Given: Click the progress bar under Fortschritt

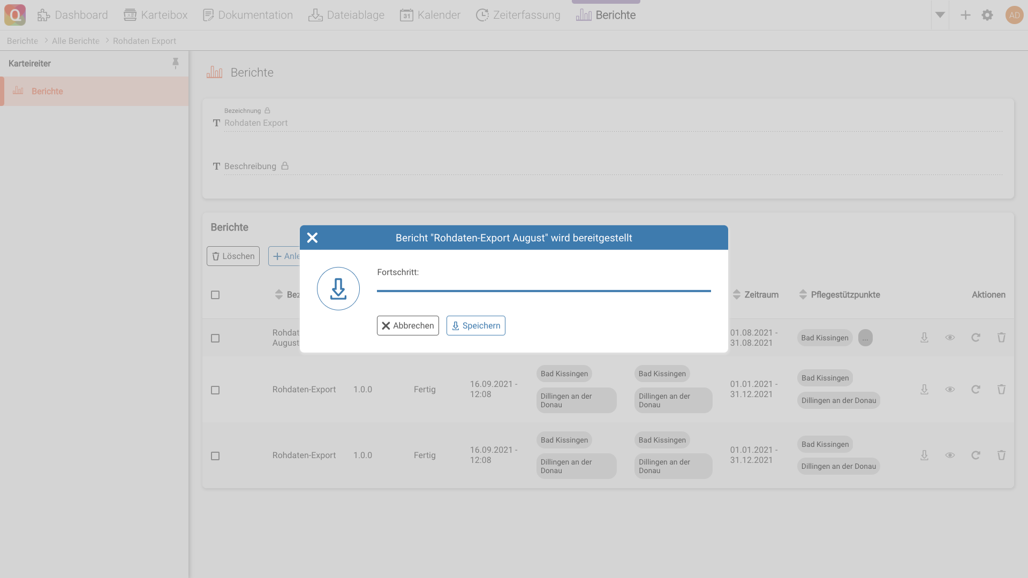Looking at the screenshot, I should tap(543, 291).
